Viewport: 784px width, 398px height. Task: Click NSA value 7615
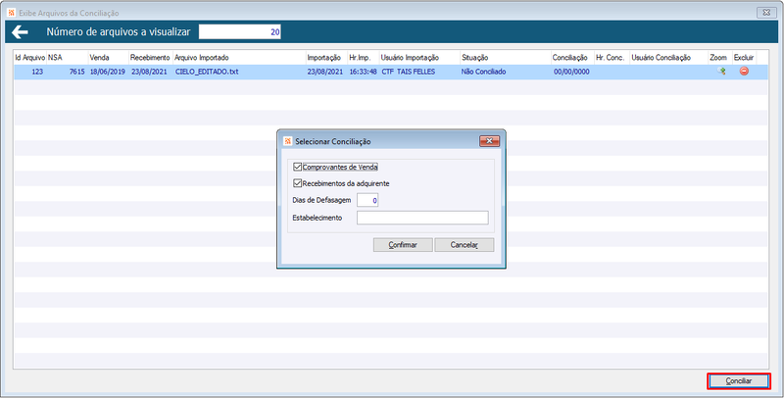click(77, 72)
